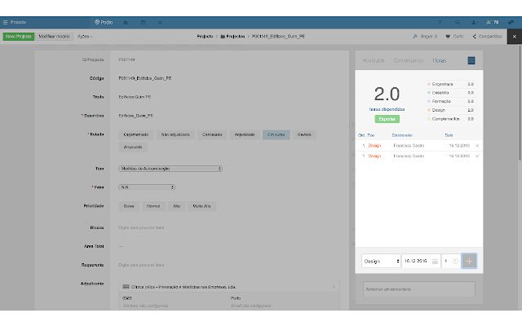522x326 pixels.
Task: Set Estado to Cancelado
Action: pos(212,134)
